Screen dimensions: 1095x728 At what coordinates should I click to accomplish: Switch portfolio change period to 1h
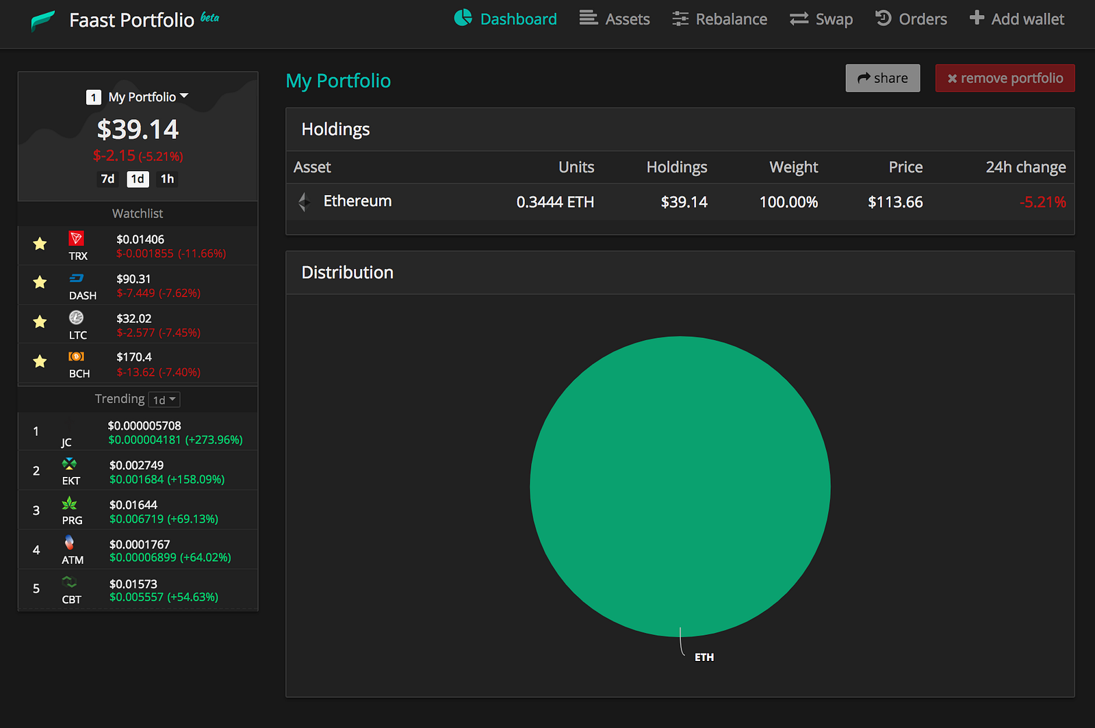pos(168,179)
